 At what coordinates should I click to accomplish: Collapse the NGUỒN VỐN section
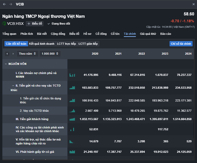tap(6, 64)
